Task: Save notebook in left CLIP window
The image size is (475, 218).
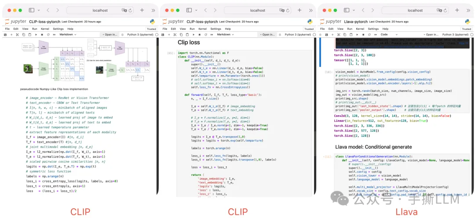Action: pos(5,35)
